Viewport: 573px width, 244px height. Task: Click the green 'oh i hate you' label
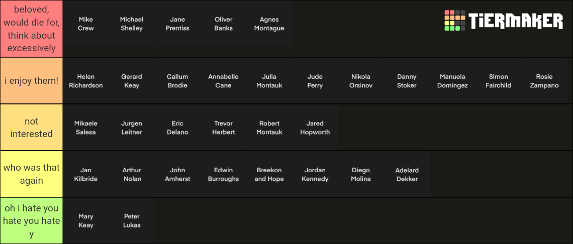click(31, 221)
